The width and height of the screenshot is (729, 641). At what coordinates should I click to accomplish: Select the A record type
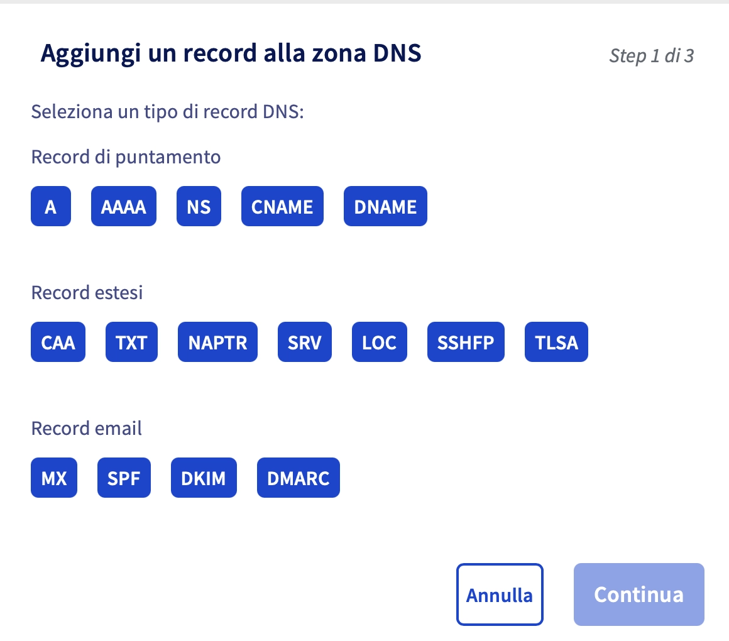click(x=50, y=206)
